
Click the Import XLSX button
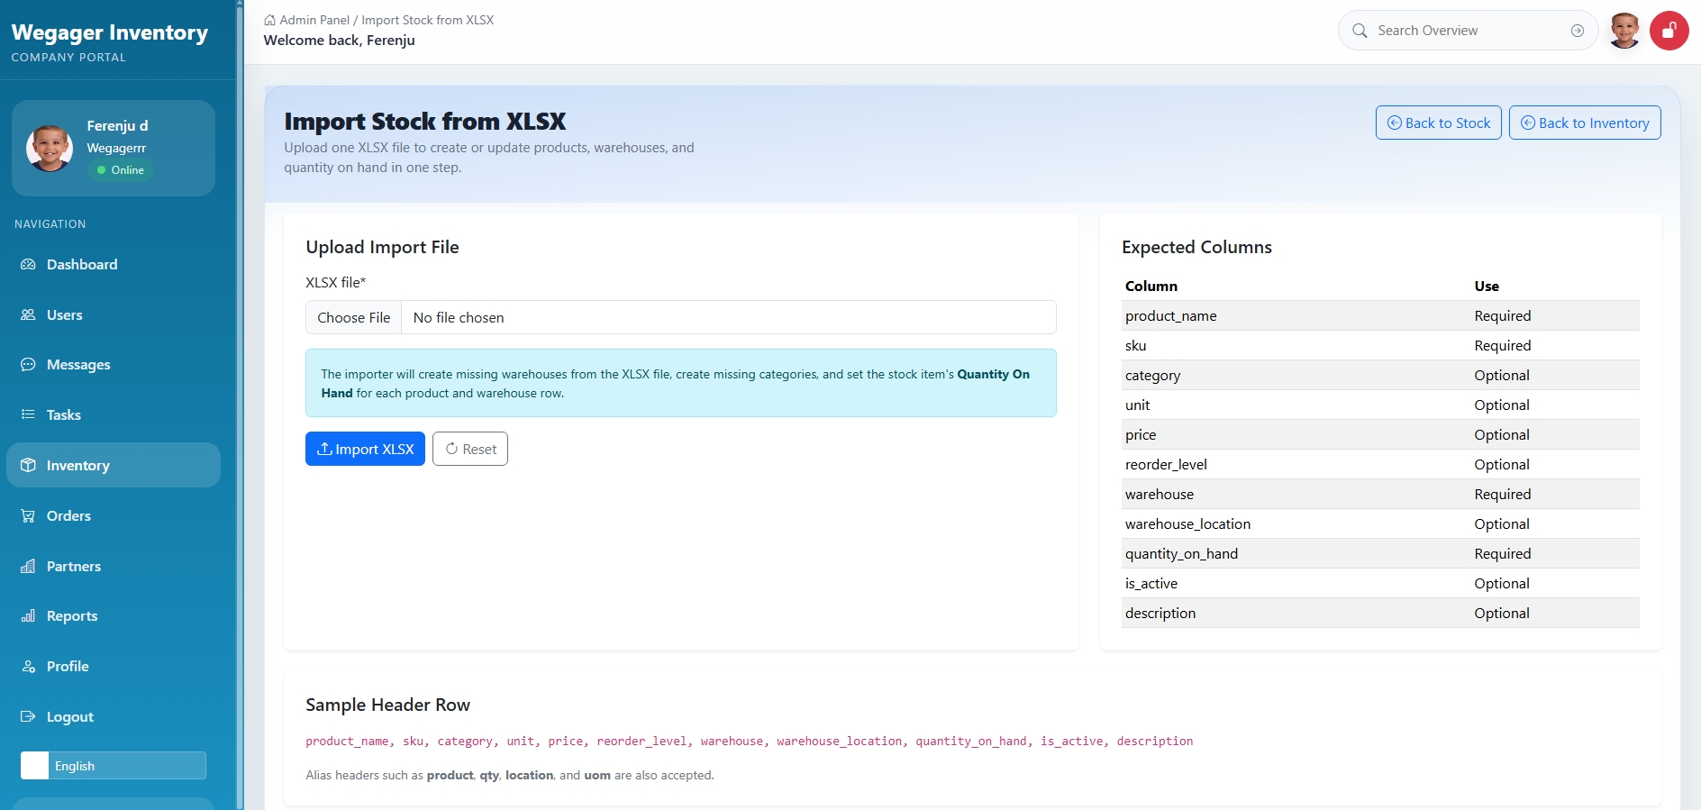[365, 449]
